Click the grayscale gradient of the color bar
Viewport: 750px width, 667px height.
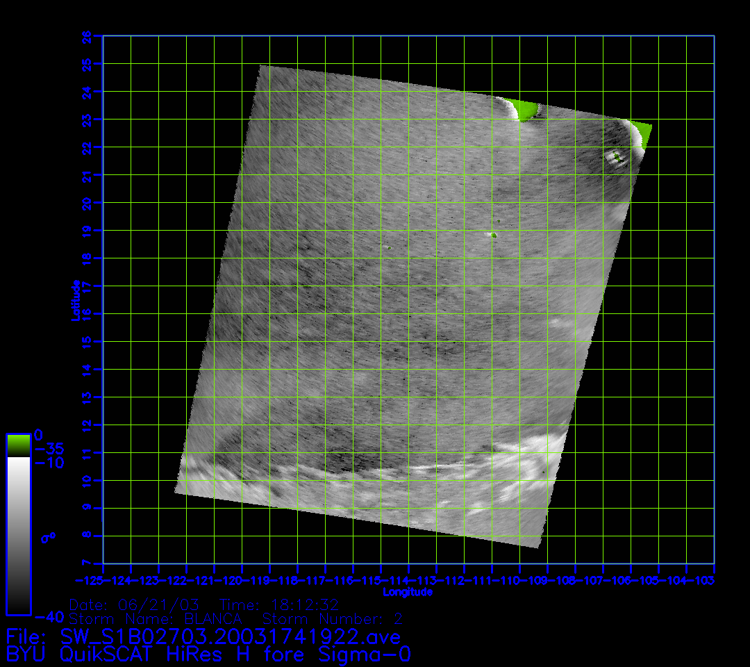[18, 535]
